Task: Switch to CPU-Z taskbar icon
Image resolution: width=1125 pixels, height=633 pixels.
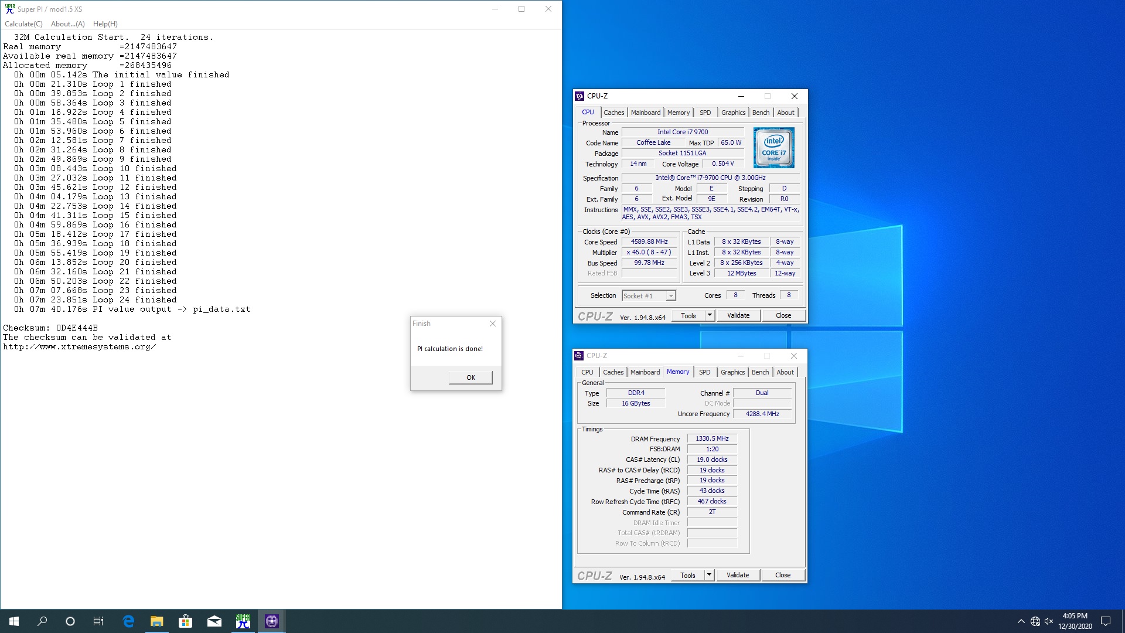Action: pos(272,621)
